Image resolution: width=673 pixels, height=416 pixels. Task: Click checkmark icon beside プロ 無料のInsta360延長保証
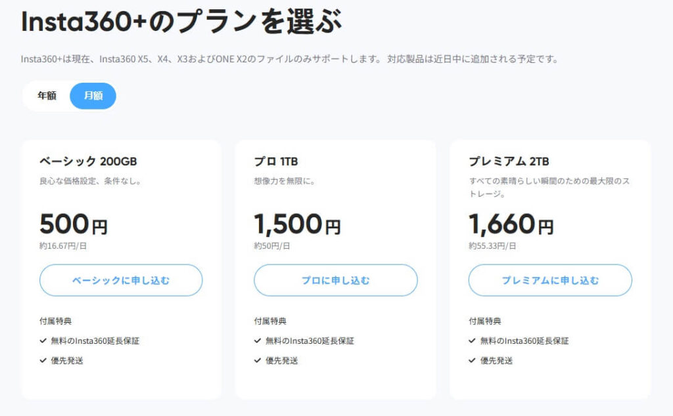coord(258,341)
